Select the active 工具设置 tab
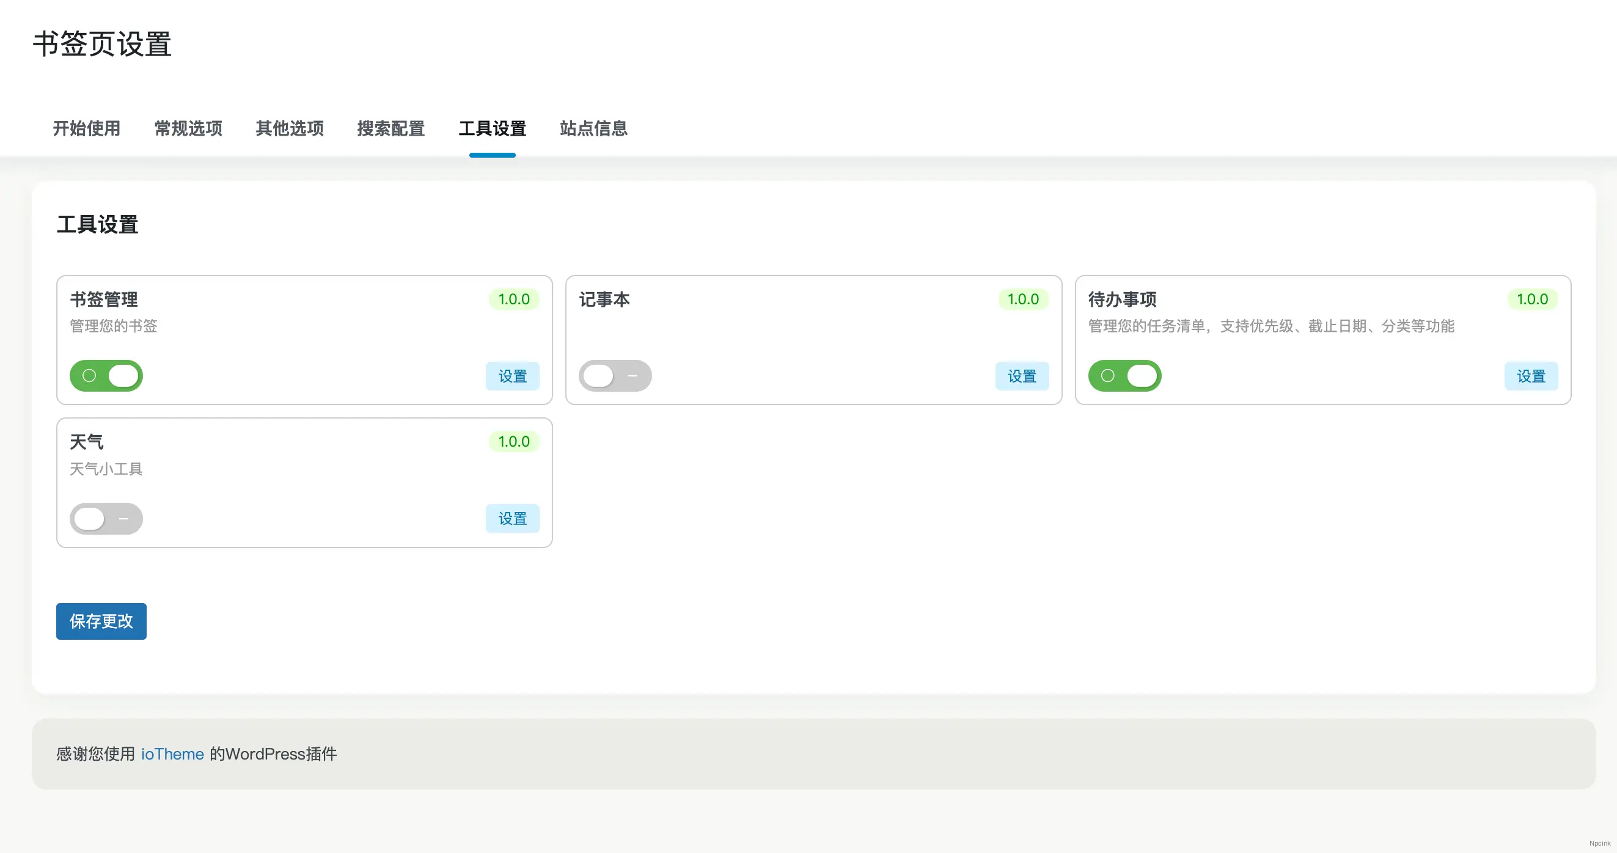Screen dimensions: 1617x853 (492, 129)
